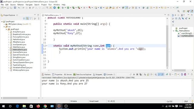Launch Firefox from the taskbar
Viewport: 194px width, 109px height.
click(38, 106)
